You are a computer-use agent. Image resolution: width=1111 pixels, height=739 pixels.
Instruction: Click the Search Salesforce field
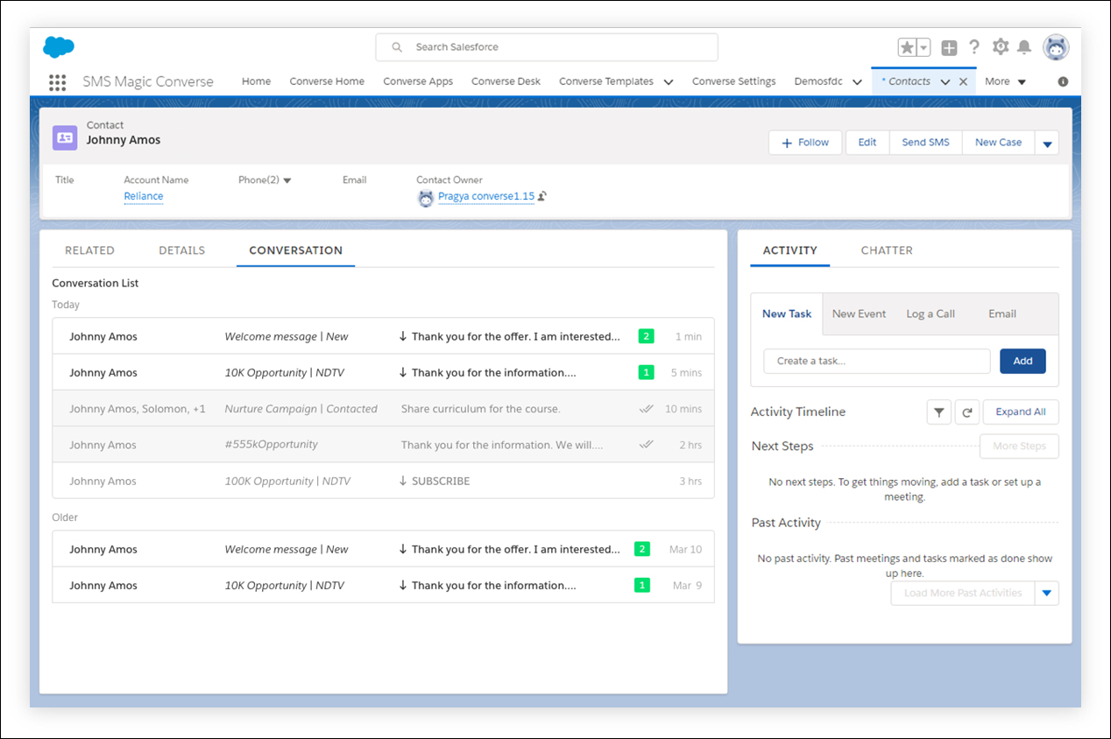point(547,47)
